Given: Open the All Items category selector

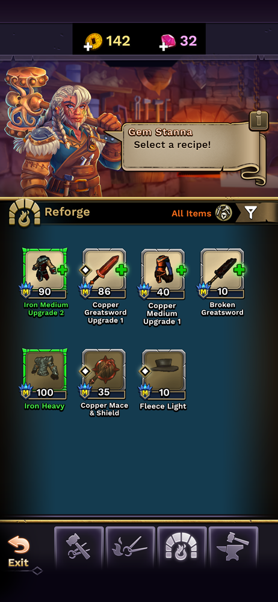Looking at the screenshot, I should (x=202, y=213).
